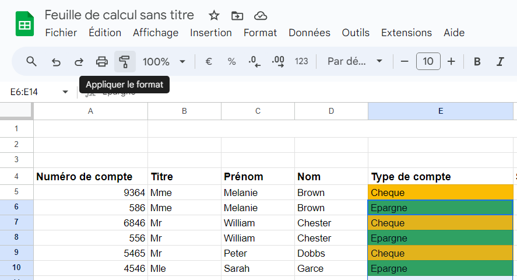The width and height of the screenshot is (517, 280).
Task: Select column A header
Action: click(90, 111)
